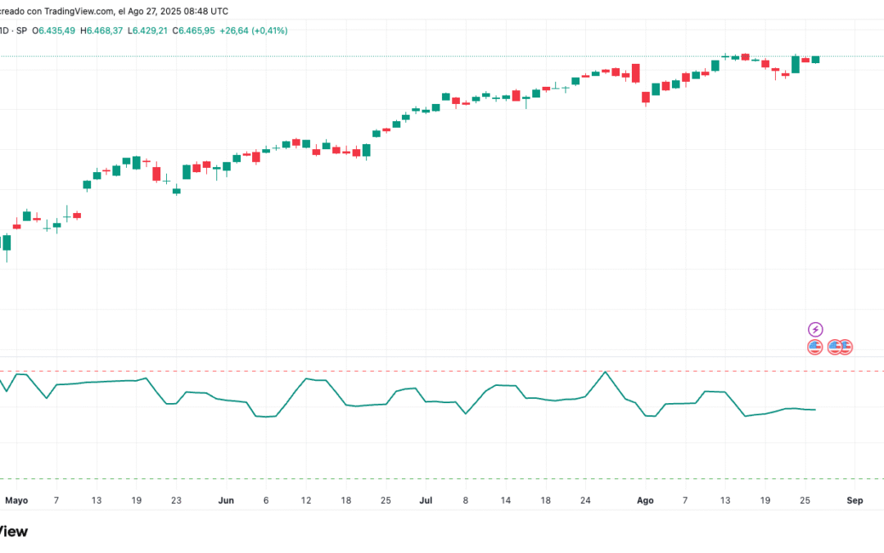Viewport: 884px width, 553px height.
Task: Click the left flag in the overlapping event pair
Action: point(833,347)
